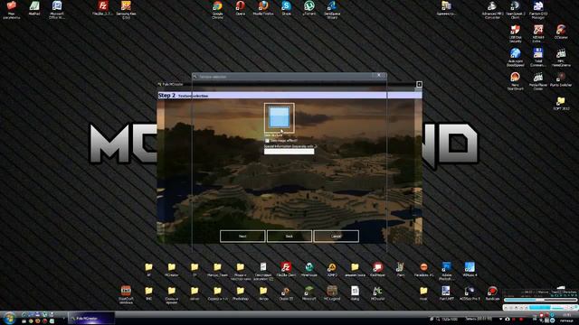
Task: Open the Adobe Photoshop shortcut
Action: click(446, 271)
